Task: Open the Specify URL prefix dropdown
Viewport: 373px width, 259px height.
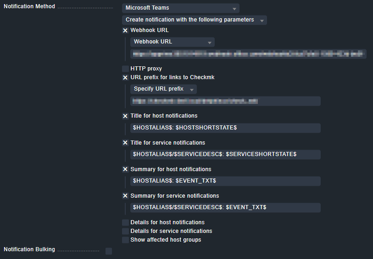Action: coord(163,89)
